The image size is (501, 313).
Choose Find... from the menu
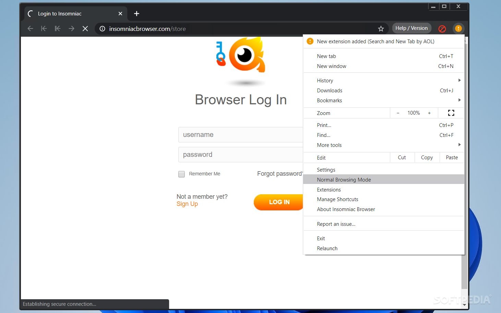[384, 135]
